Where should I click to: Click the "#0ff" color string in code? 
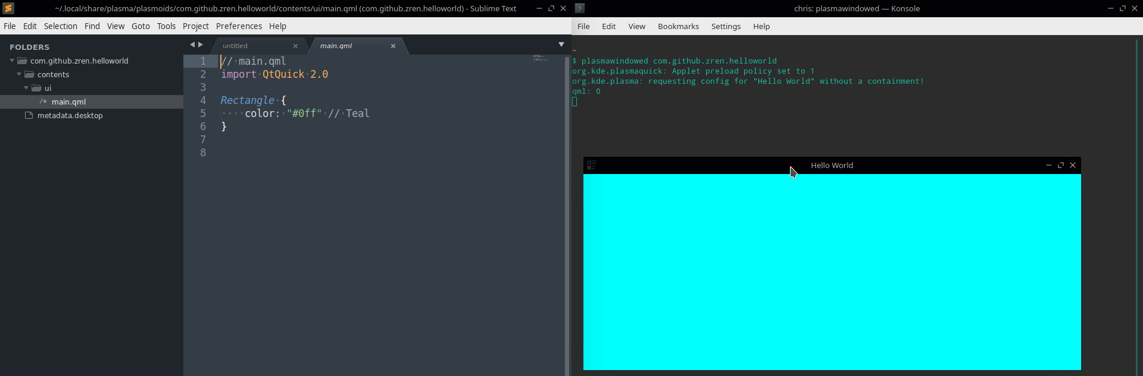(x=304, y=113)
